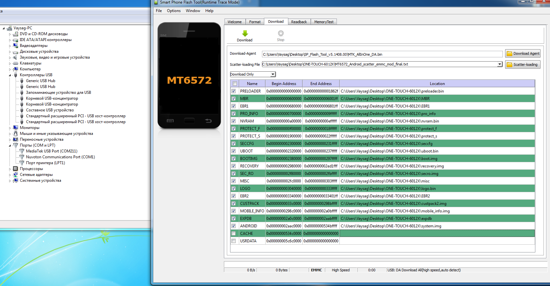Tick the USRDATA partition checkbox
The height and width of the screenshot is (286, 550).
point(233,241)
